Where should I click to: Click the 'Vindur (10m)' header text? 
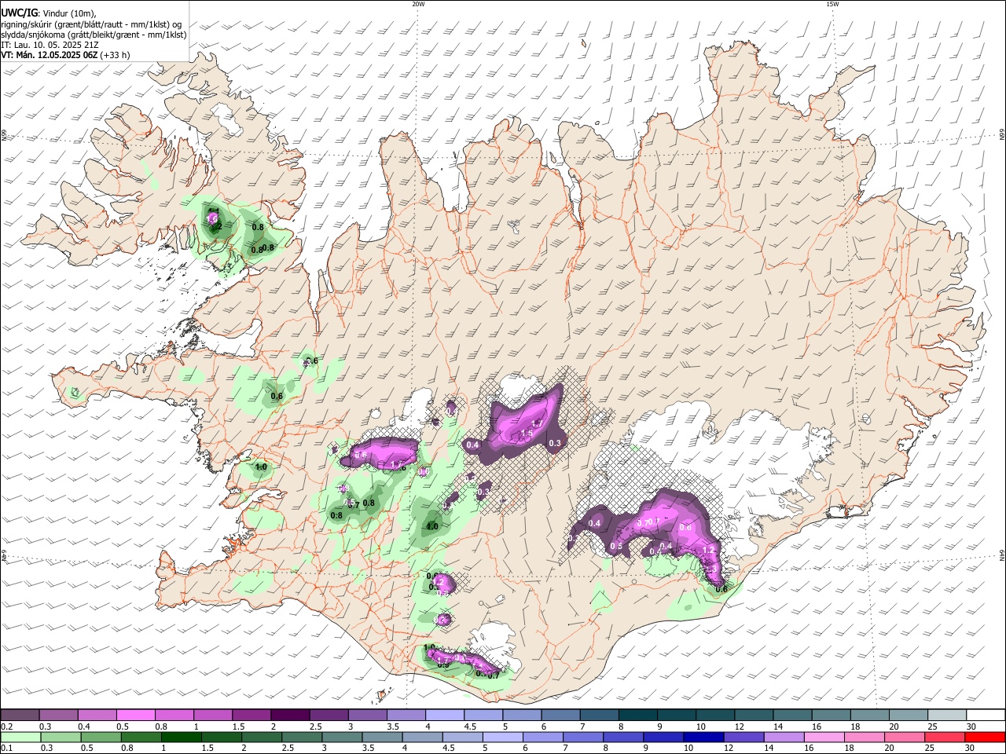coord(69,13)
